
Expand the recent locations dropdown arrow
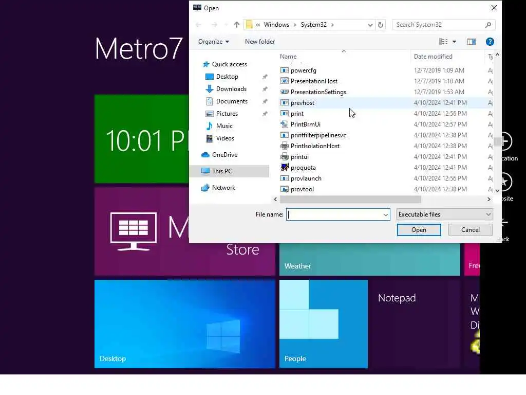click(x=226, y=25)
